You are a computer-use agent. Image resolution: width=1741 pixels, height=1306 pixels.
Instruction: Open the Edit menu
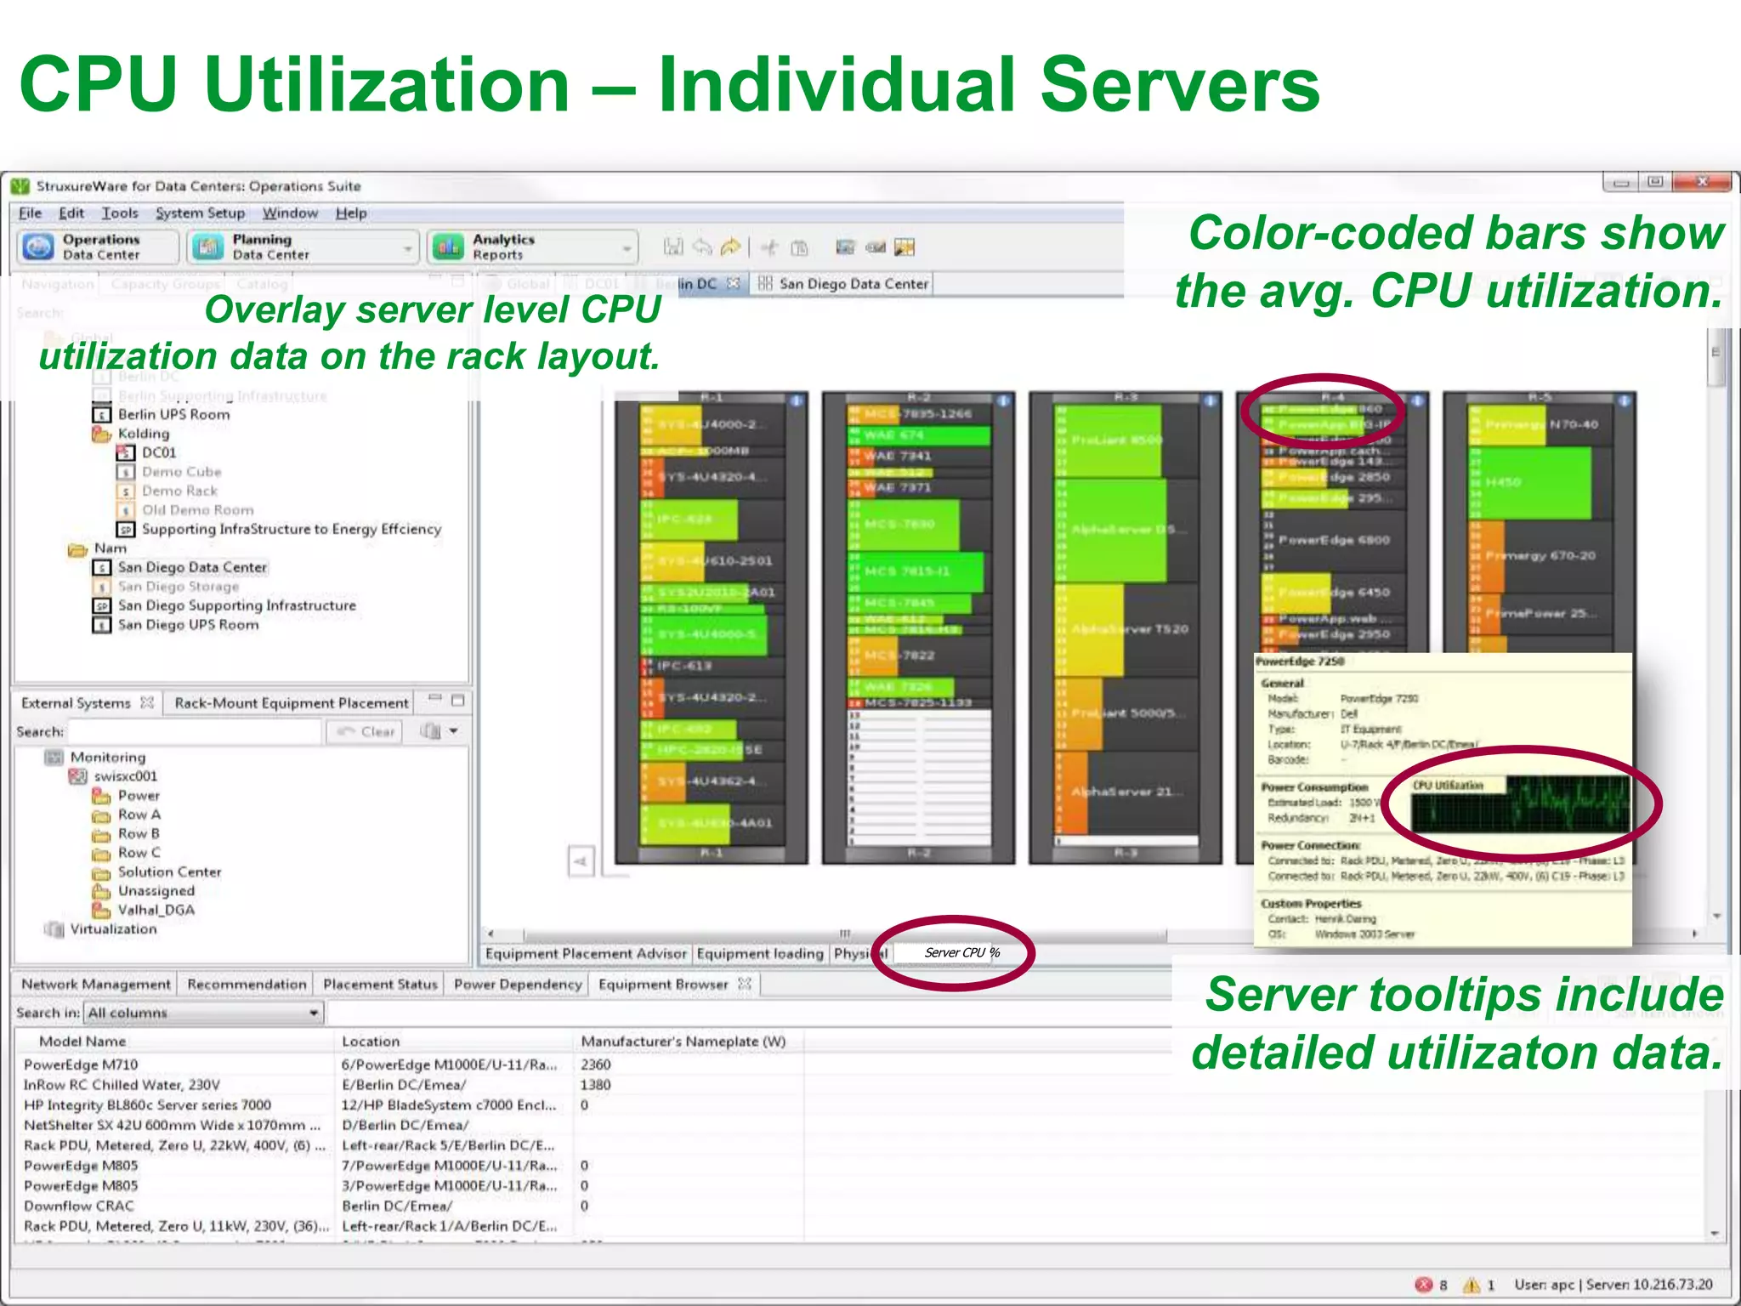point(71,213)
